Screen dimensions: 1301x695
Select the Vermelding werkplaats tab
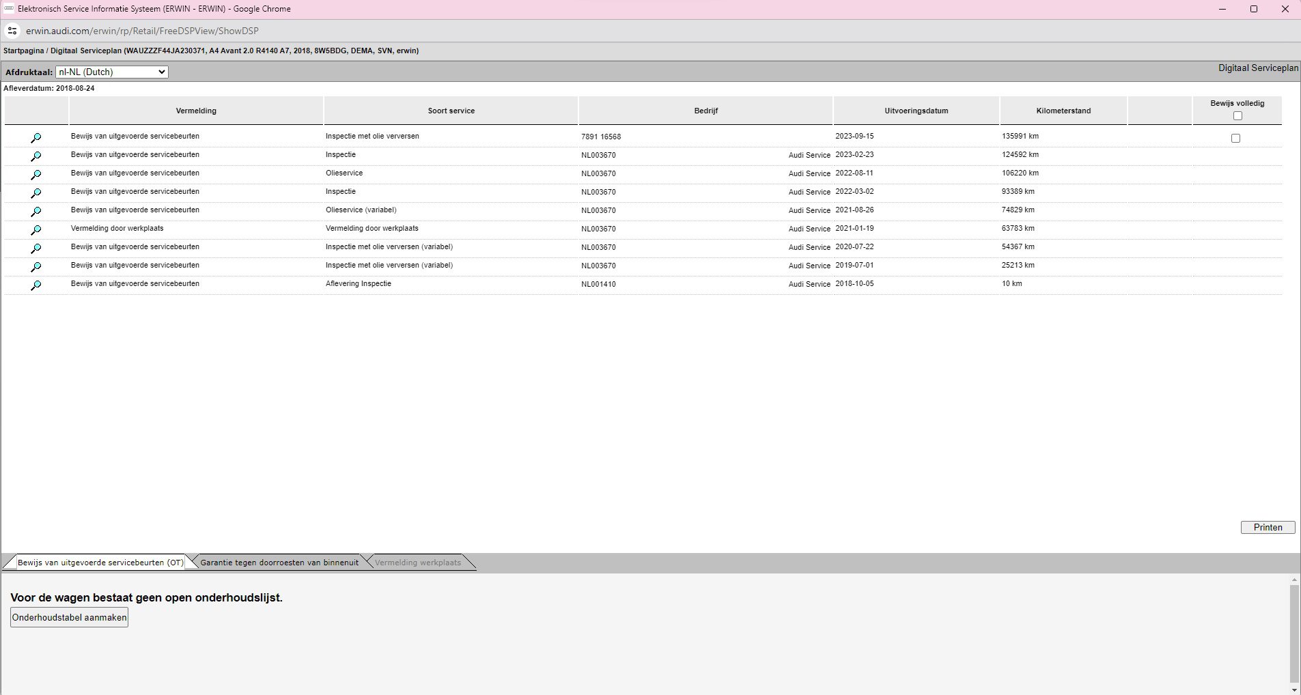[418, 563]
